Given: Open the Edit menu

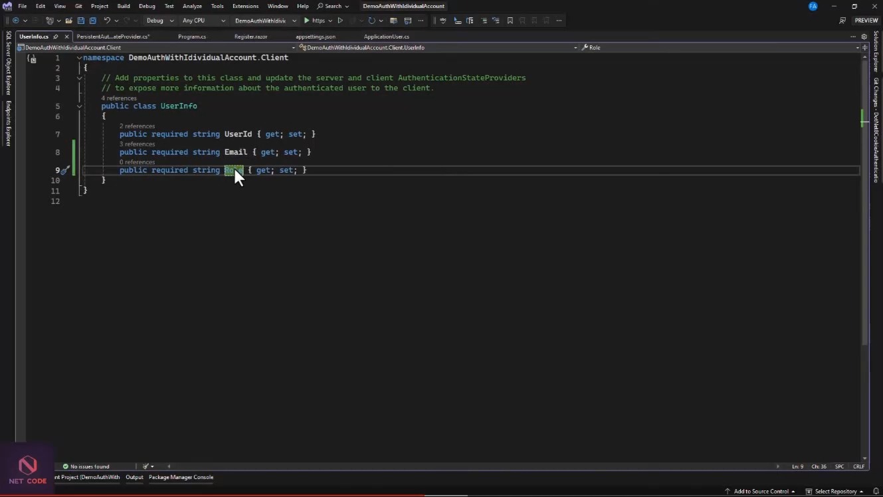Looking at the screenshot, I should [x=41, y=6].
